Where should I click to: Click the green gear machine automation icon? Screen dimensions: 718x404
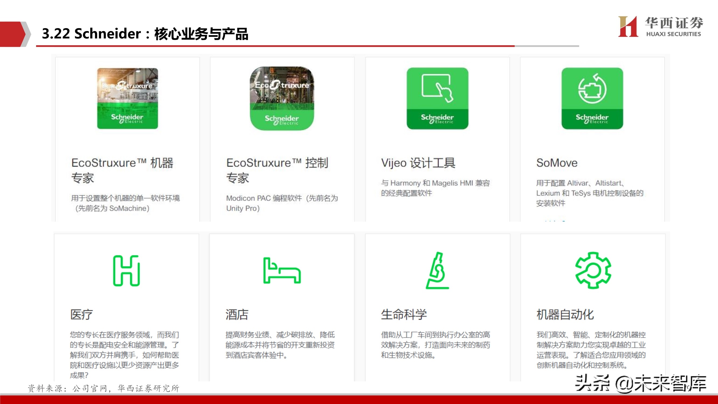tap(593, 270)
